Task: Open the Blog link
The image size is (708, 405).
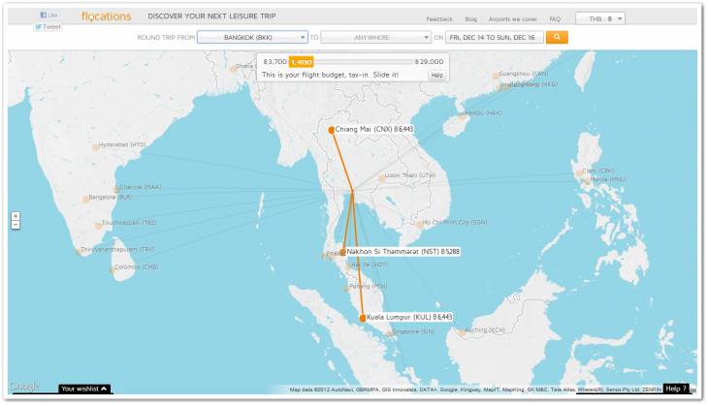Action: (470, 18)
